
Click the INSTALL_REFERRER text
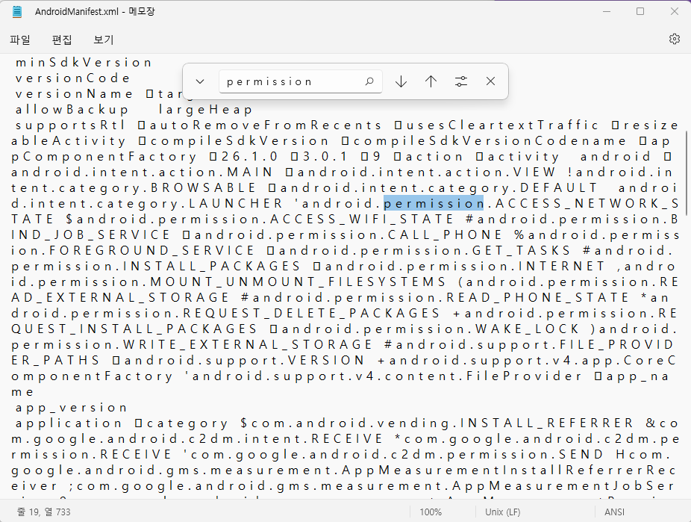coord(546,423)
